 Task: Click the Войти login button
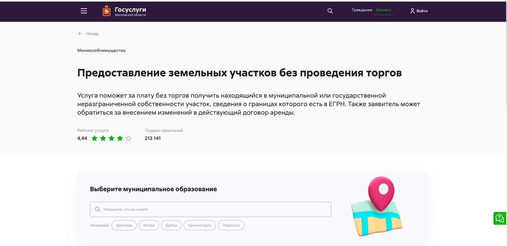(x=419, y=11)
